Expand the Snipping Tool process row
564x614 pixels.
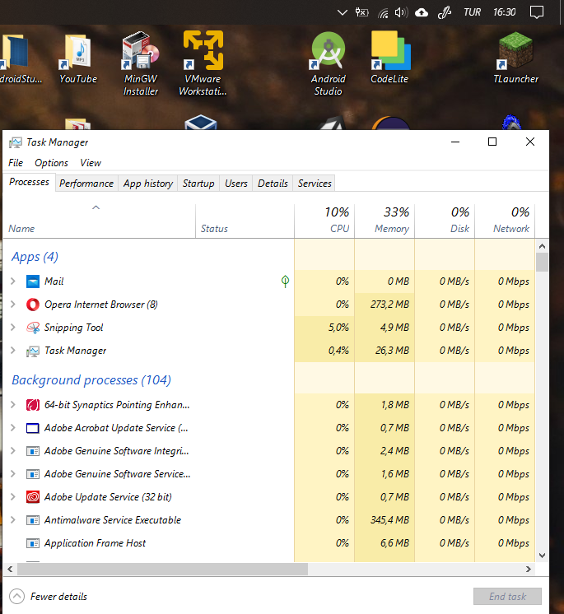(x=13, y=328)
